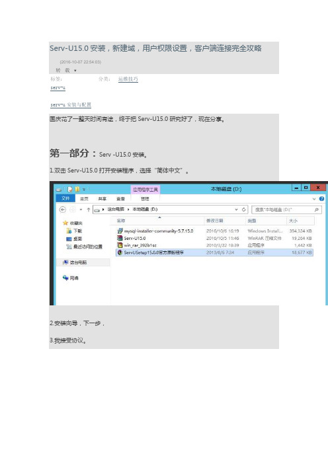Select the Serv-U15.0 file name
Screen dimensions: 328x464
coord(135,238)
